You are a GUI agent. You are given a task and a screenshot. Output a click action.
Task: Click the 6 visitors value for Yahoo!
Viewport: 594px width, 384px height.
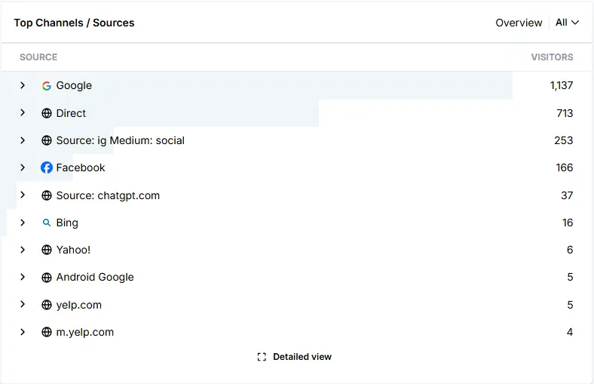click(x=570, y=250)
